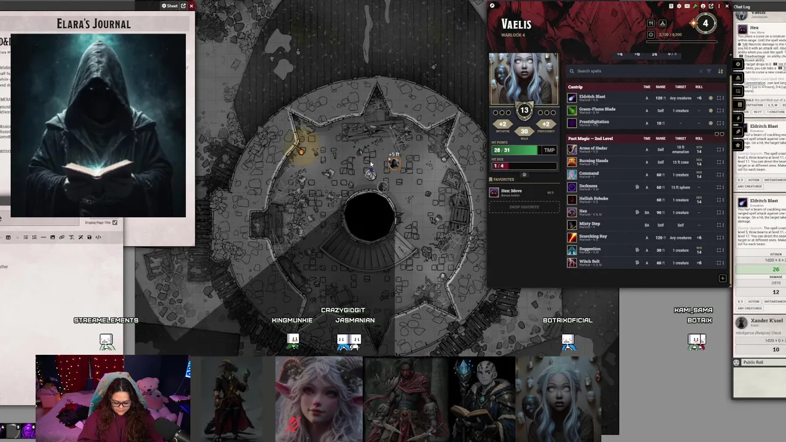Roll initiative using the +2 Initiative badge
Screen dimensions: 786x442
(502, 125)
